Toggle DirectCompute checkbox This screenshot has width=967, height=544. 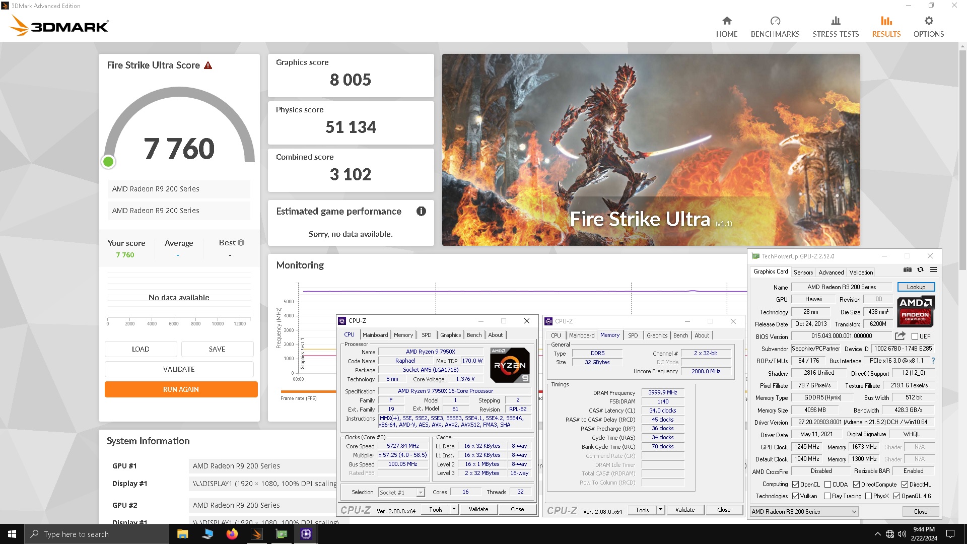[856, 485]
